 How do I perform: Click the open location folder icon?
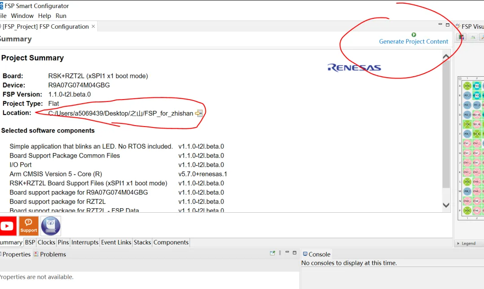pos(199,113)
